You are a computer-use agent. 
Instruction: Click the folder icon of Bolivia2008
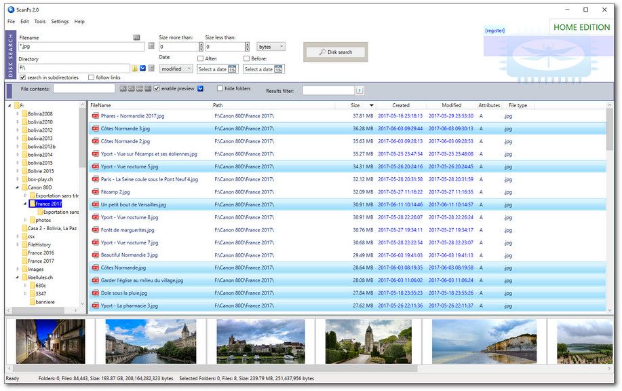coord(24,113)
